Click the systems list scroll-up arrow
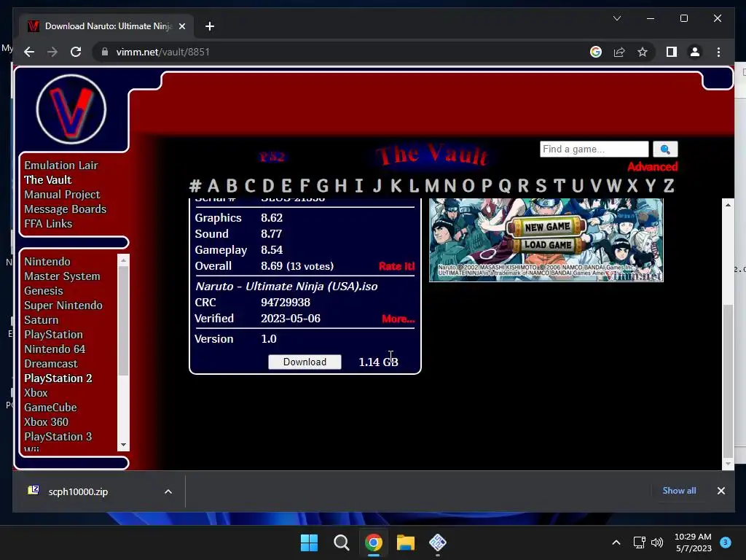 click(x=123, y=260)
